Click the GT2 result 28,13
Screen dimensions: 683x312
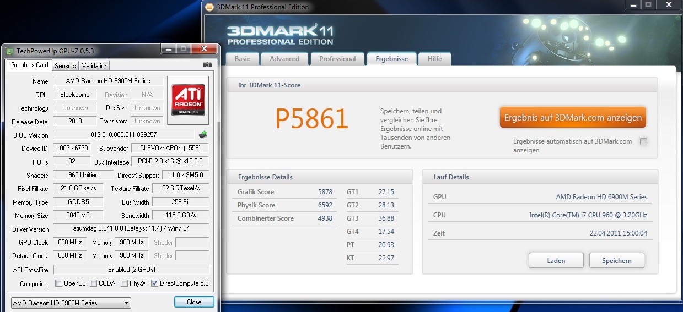[386, 205]
